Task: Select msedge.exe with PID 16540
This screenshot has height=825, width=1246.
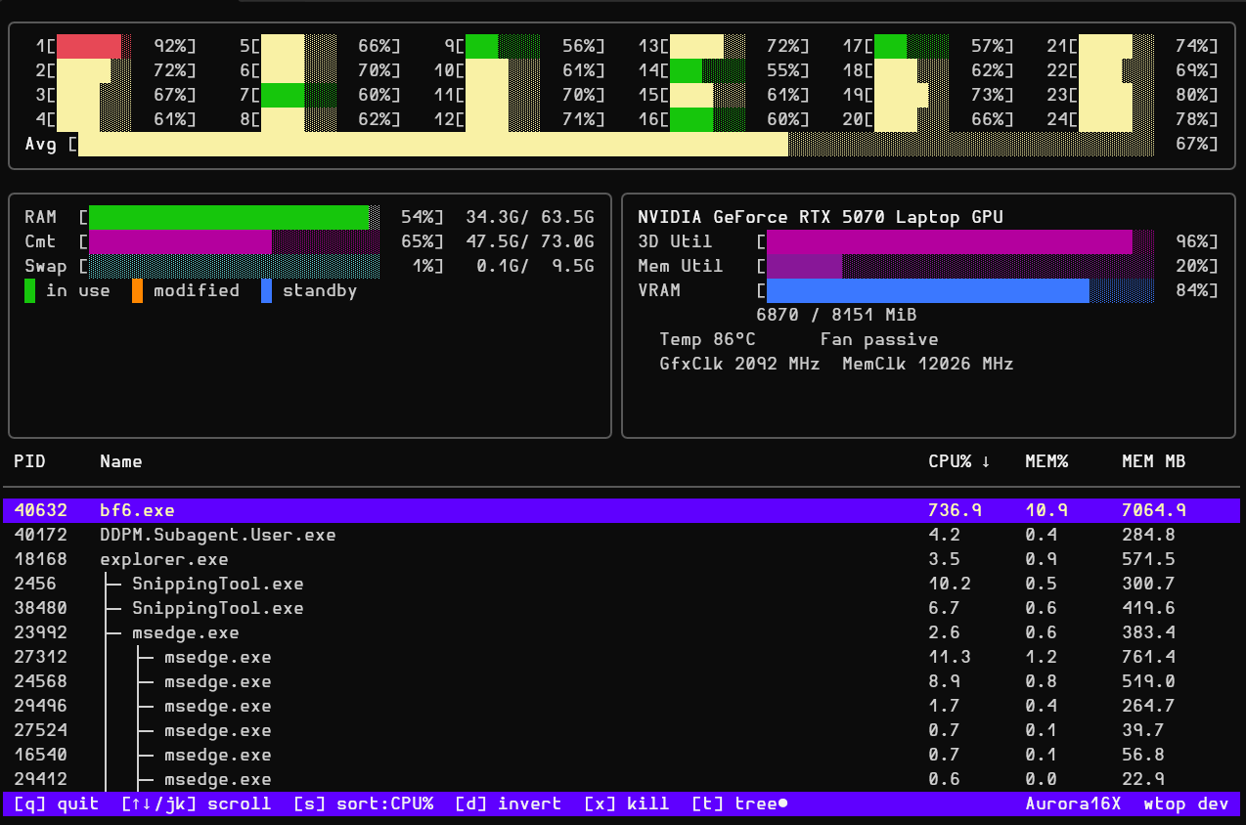Action: [622, 755]
